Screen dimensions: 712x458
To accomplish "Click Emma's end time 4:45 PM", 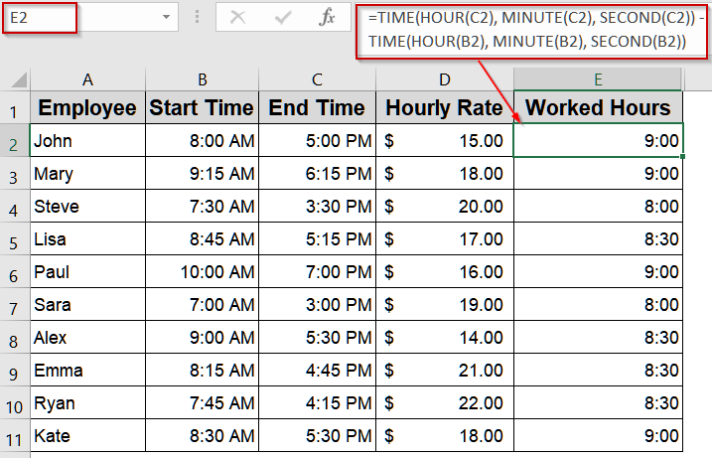I will tap(317, 370).
